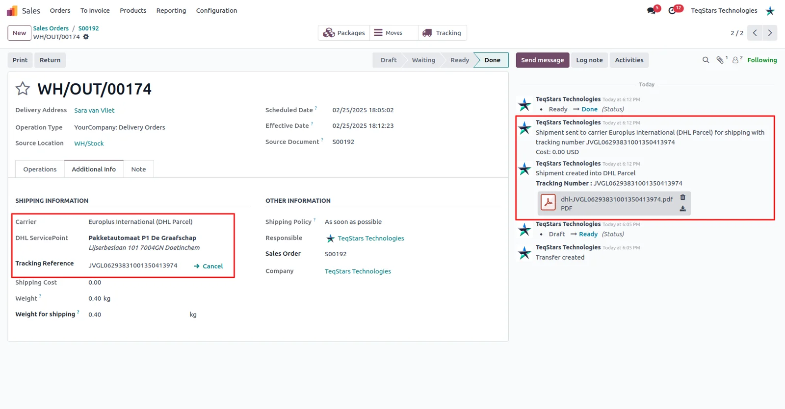
Task: Search messages with the magnifier icon
Action: click(x=706, y=60)
